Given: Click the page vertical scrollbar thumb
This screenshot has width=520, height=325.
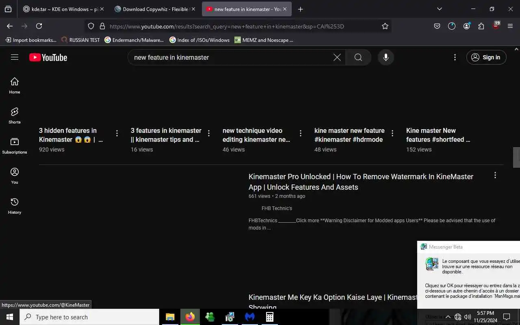Looking at the screenshot, I should (516, 157).
